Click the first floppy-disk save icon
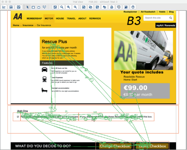 pos(84,7)
